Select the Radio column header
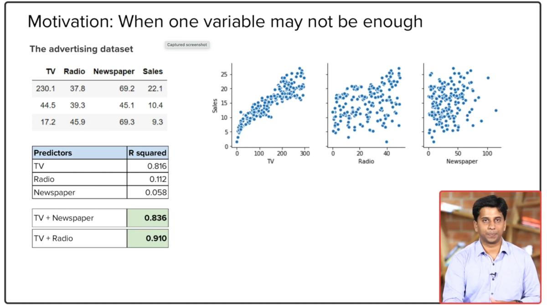The width and height of the screenshot is (547, 305). 74,72
